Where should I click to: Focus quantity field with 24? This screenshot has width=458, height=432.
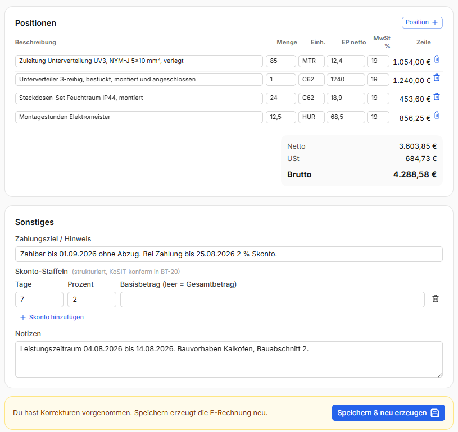point(280,98)
